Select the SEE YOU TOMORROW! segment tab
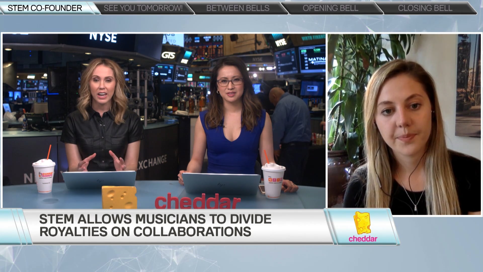This screenshot has width=483, height=272. coord(143,8)
